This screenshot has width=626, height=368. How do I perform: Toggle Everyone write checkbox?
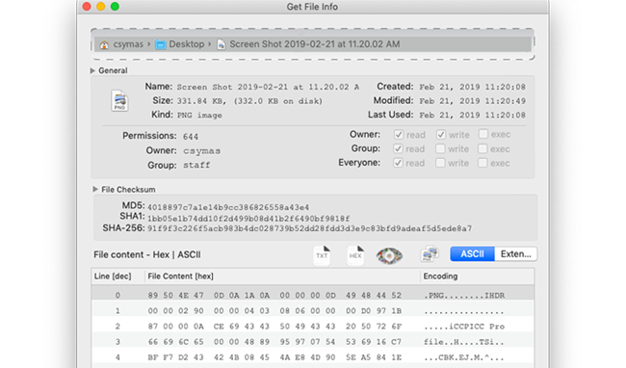point(440,163)
